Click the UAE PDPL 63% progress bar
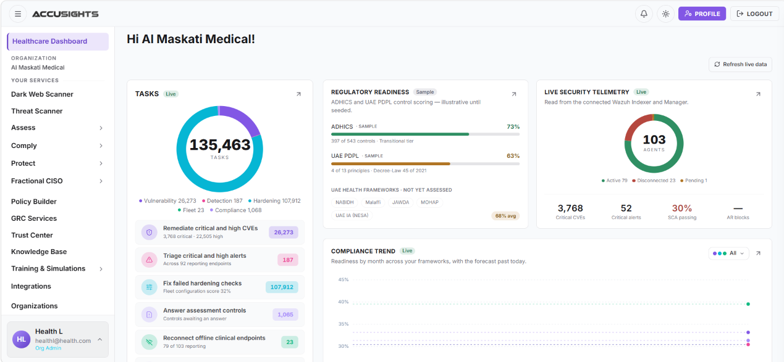Viewport: 784px width, 362px height. [425, 163]
